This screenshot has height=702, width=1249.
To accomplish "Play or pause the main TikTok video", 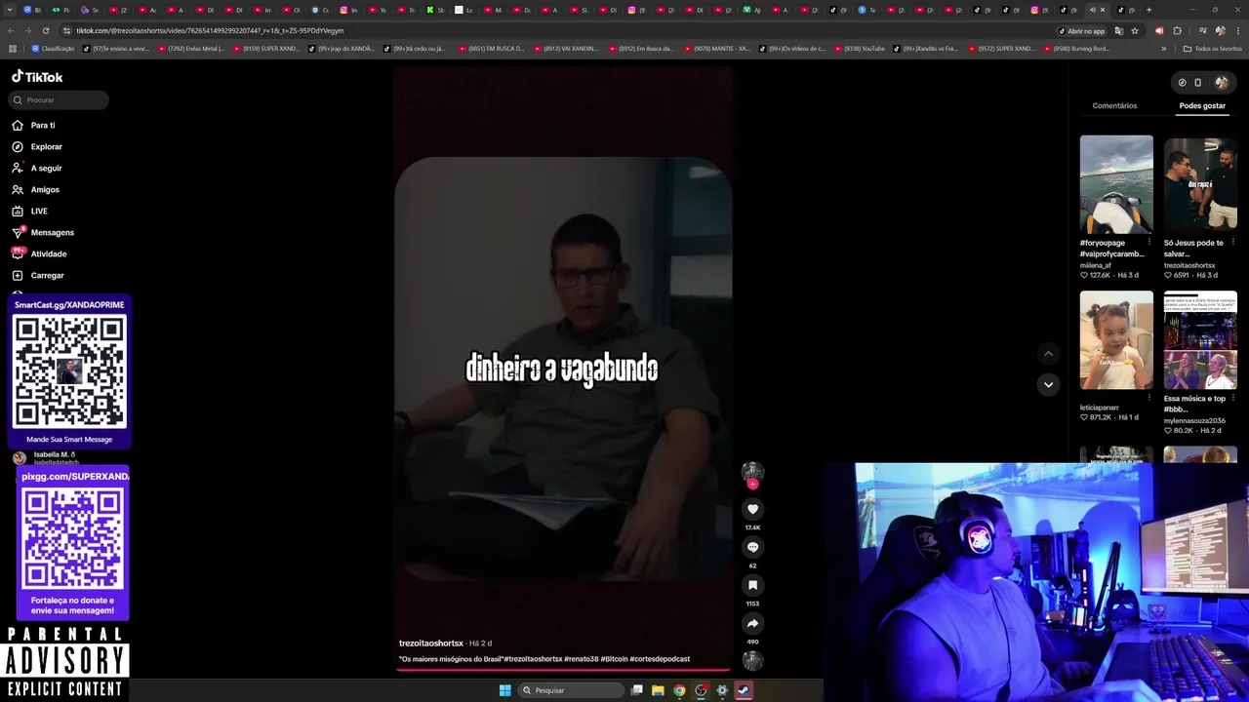I will pos(563,369).
